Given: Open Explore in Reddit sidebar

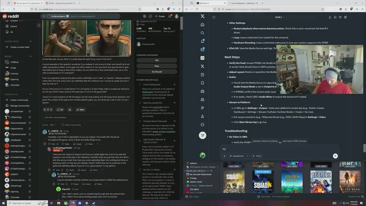Looking at the screenshot, I should (x=13, y=26).
